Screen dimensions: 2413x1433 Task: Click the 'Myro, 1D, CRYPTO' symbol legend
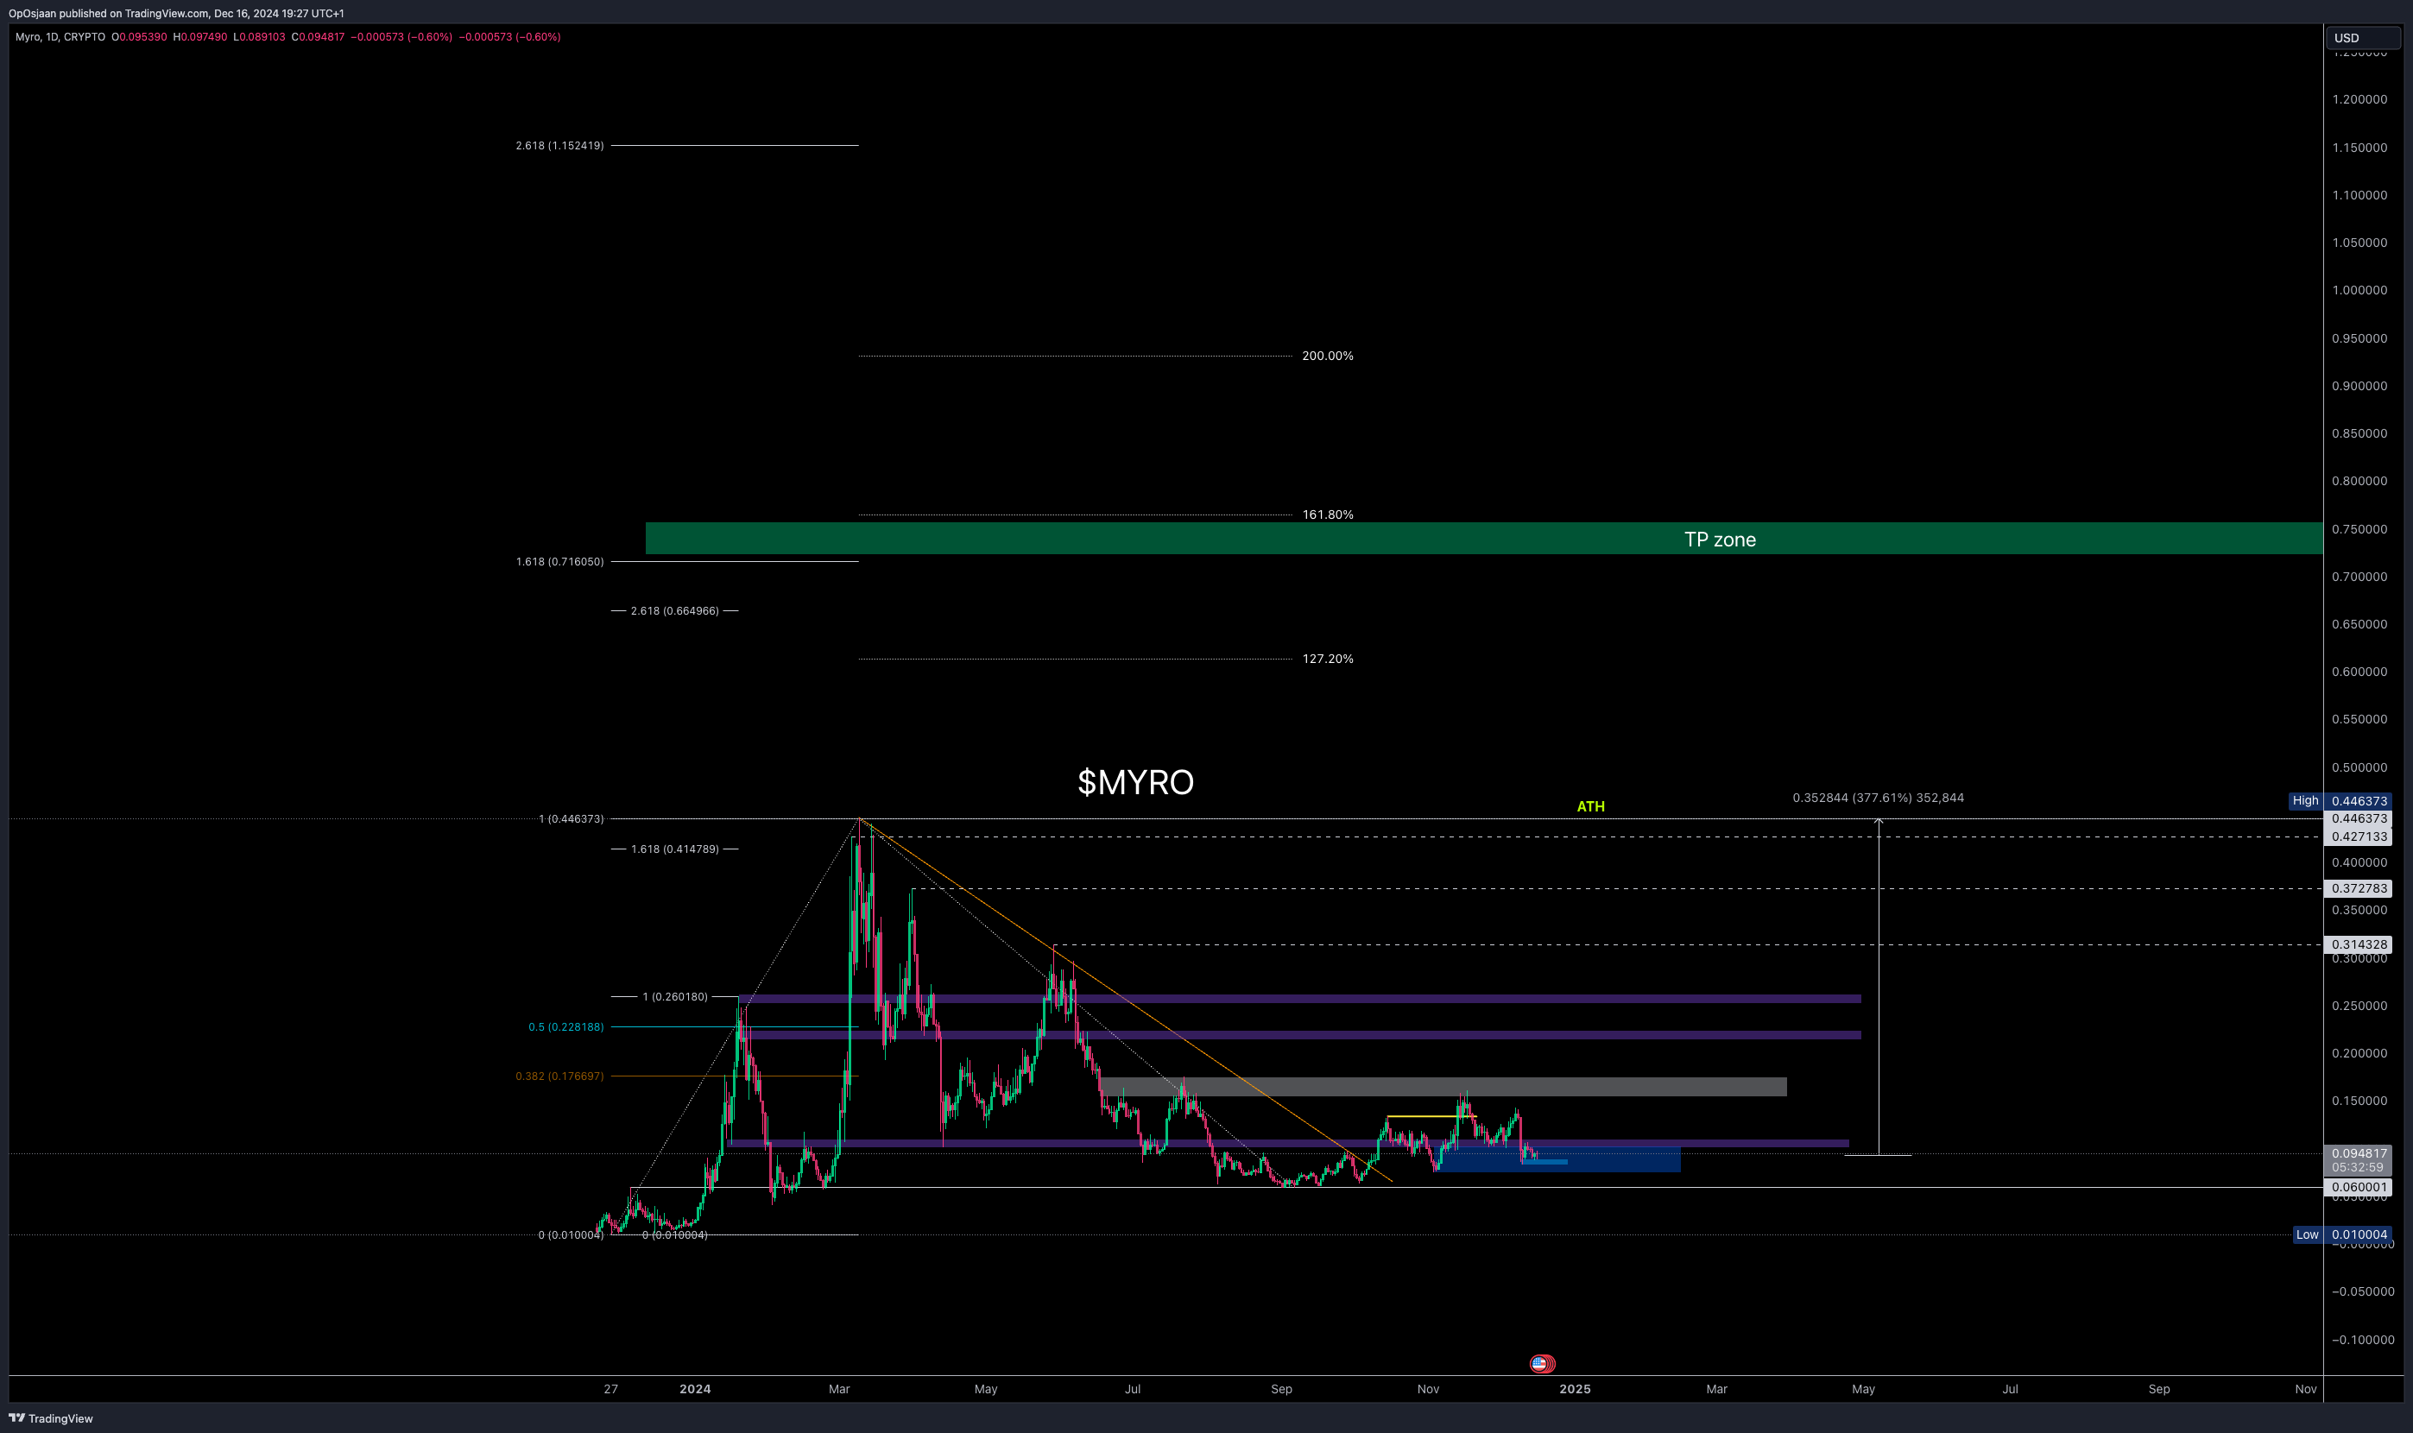coord(60,37)
